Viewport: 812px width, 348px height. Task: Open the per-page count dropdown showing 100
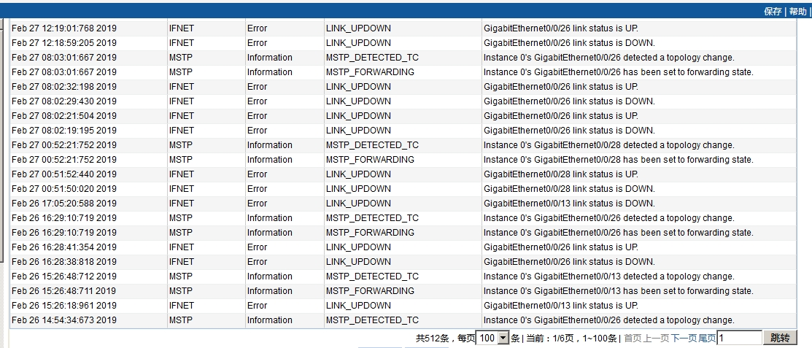pyautogui.click(x=492, y=339)
